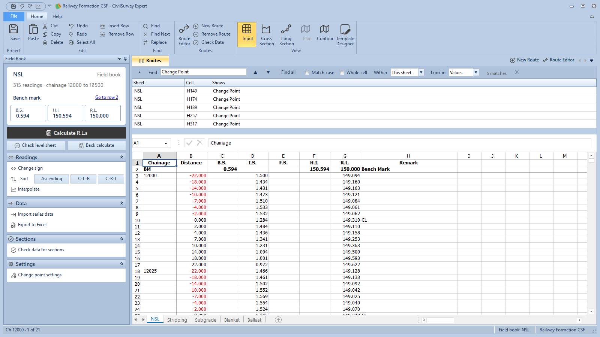This screenshot has height=337, width=600.
Task: Jump to previous match arrow
Action: pyautogui.click(x=255, y=72)
